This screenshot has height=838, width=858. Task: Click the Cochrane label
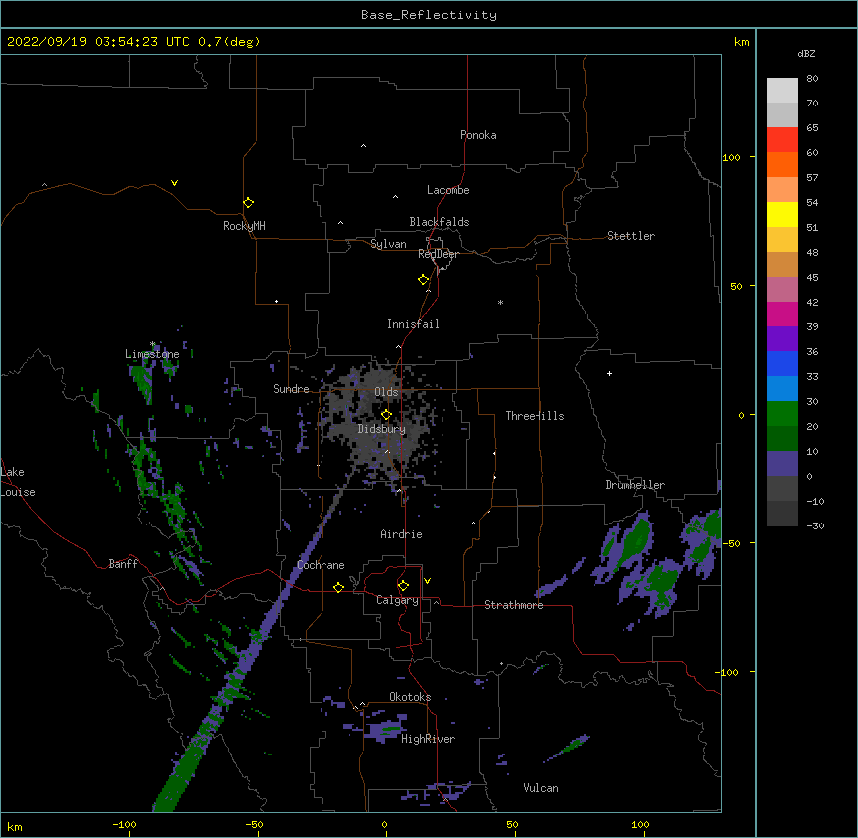(x=321, y=565)
